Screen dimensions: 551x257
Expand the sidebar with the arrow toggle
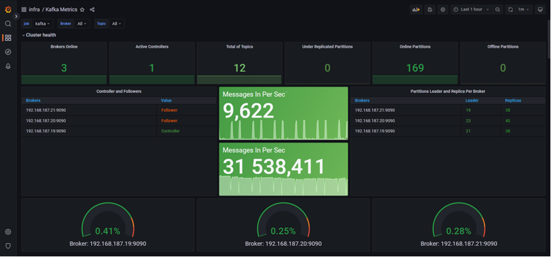click(x=16, y=16)
